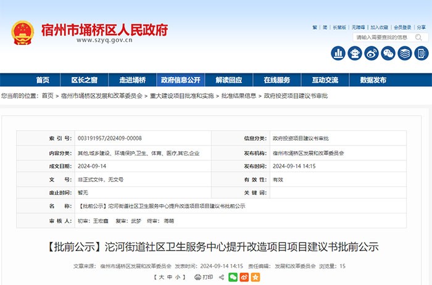Click the magnifier search icon
Image resolution: width=432 pixels, height=285 pixels.
point(418,37)
